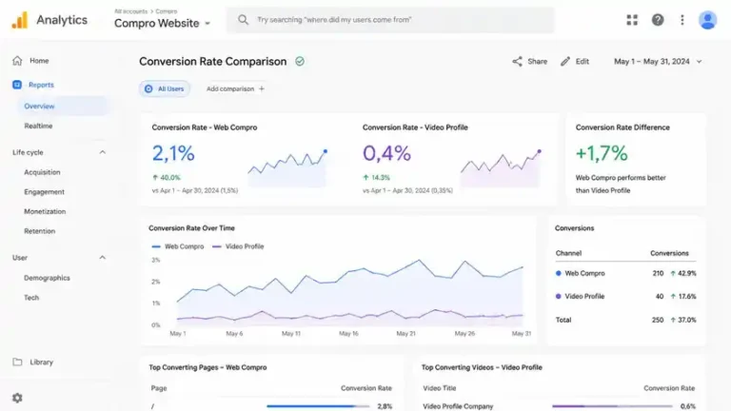
Task: Click the Video Profile row in Conversions table
Action: point(625,297)
